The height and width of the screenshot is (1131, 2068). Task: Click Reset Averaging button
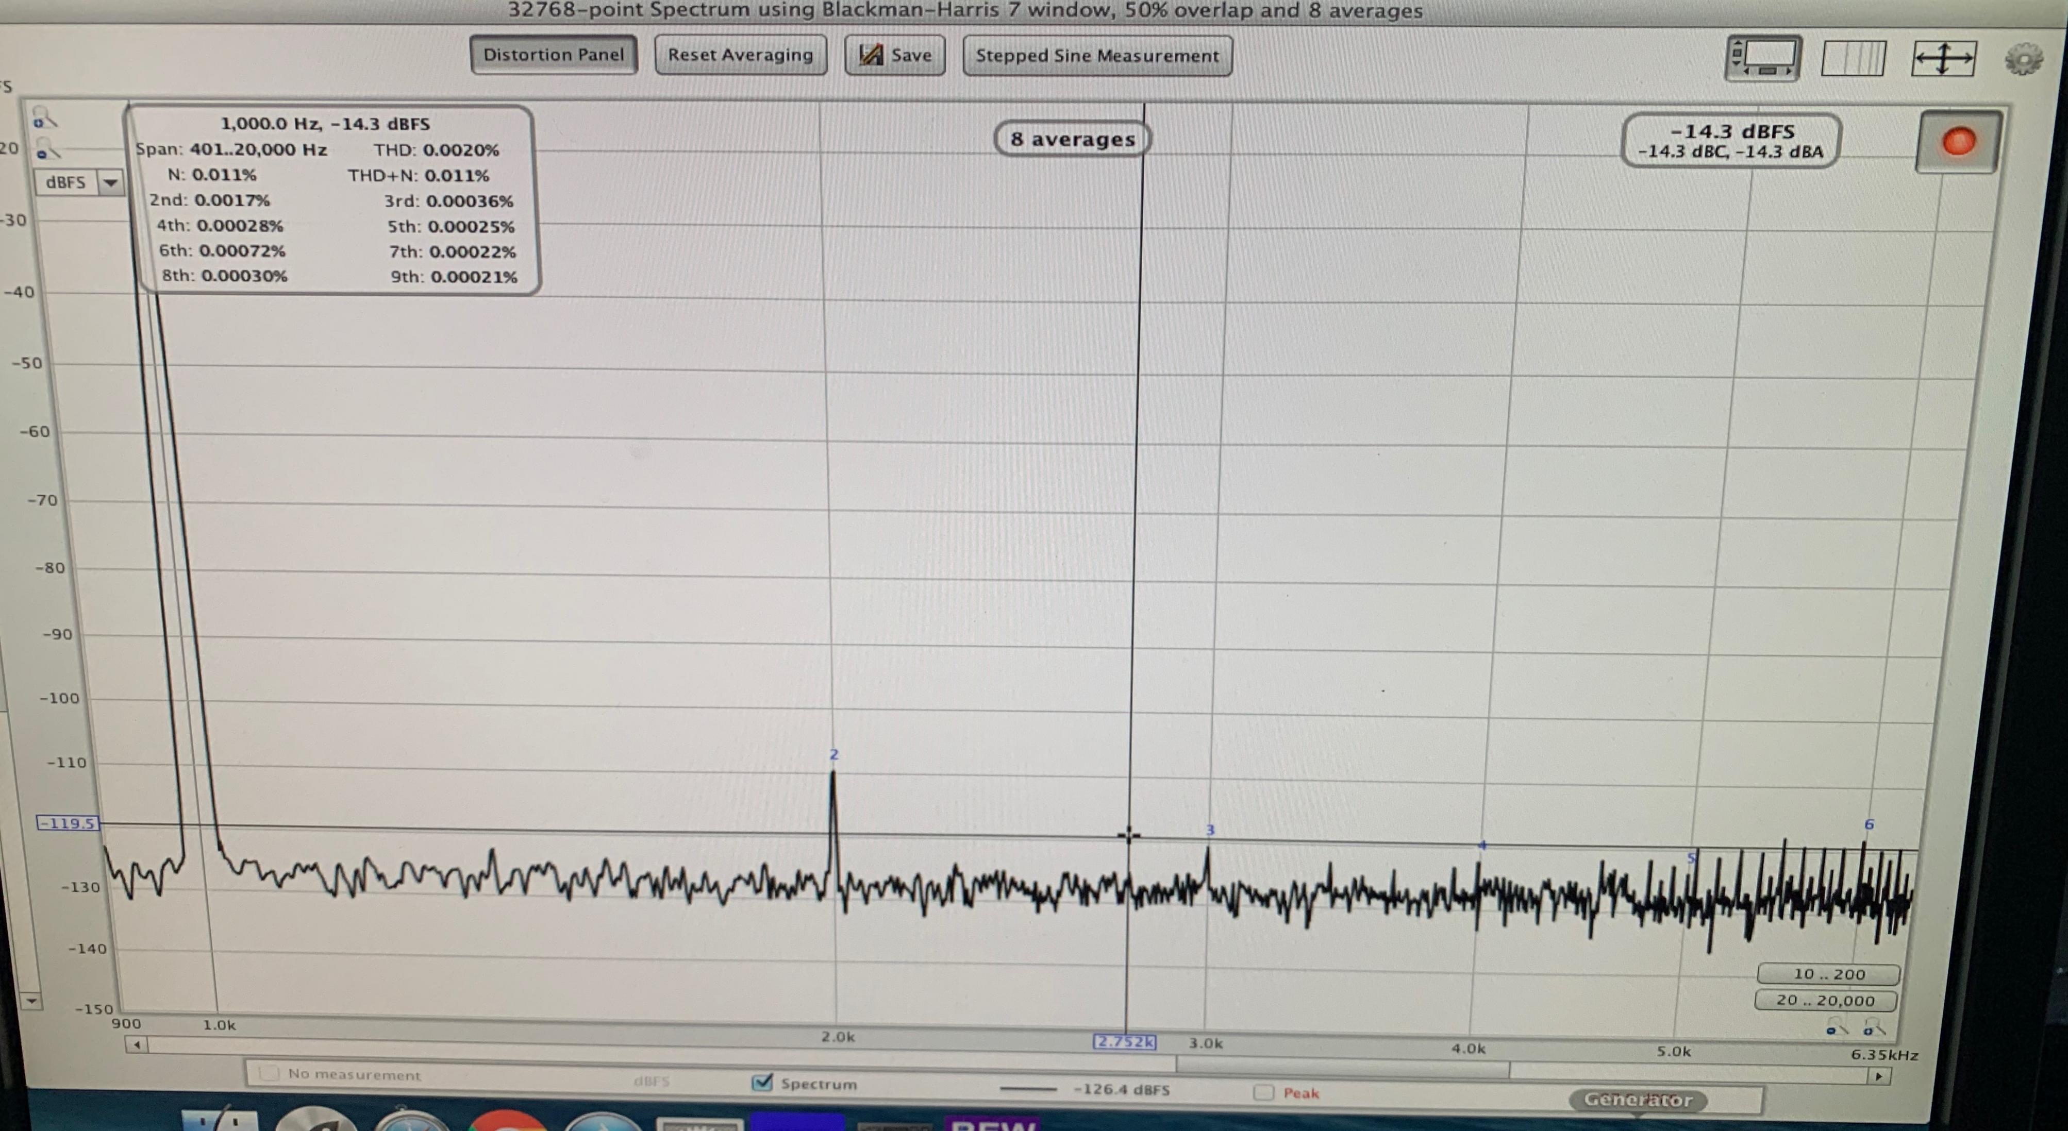pyautogui.click(x=740, y=55)
